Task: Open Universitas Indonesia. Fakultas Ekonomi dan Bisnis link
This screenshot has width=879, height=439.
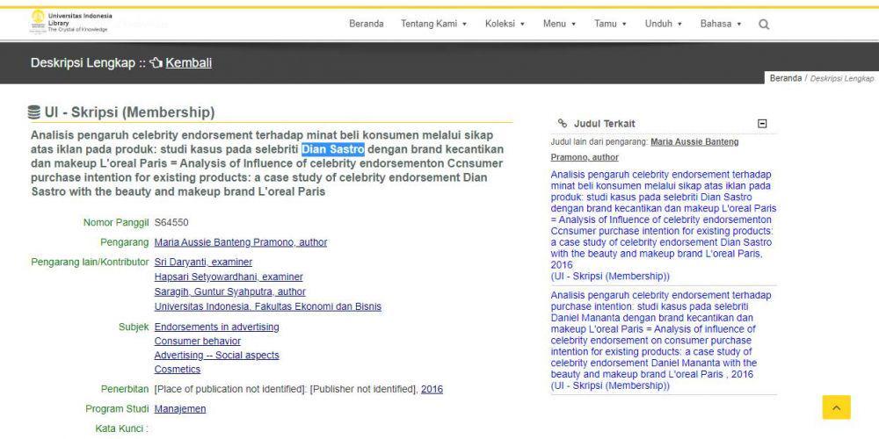Action: 267,306
